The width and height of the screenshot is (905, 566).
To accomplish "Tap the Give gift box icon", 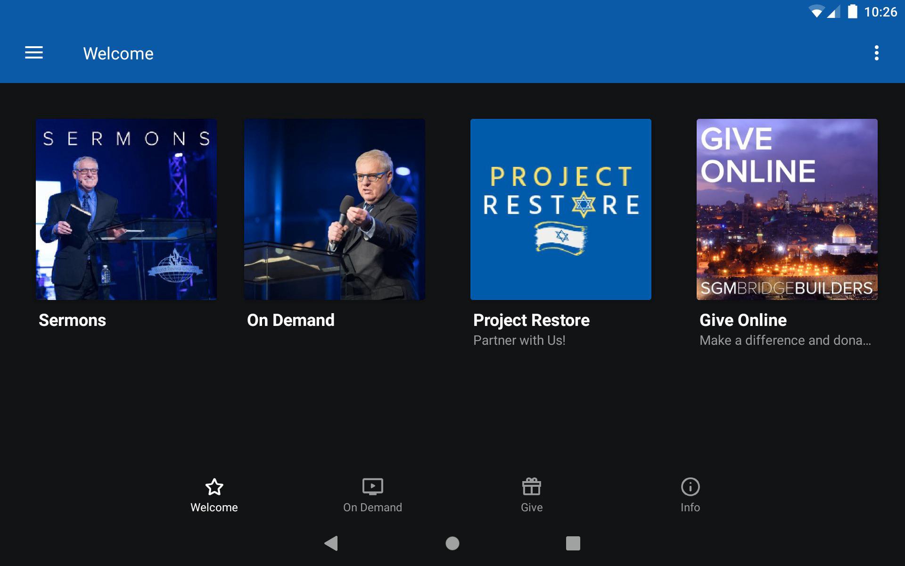I will pyautogui.click(x=531, y=487).
